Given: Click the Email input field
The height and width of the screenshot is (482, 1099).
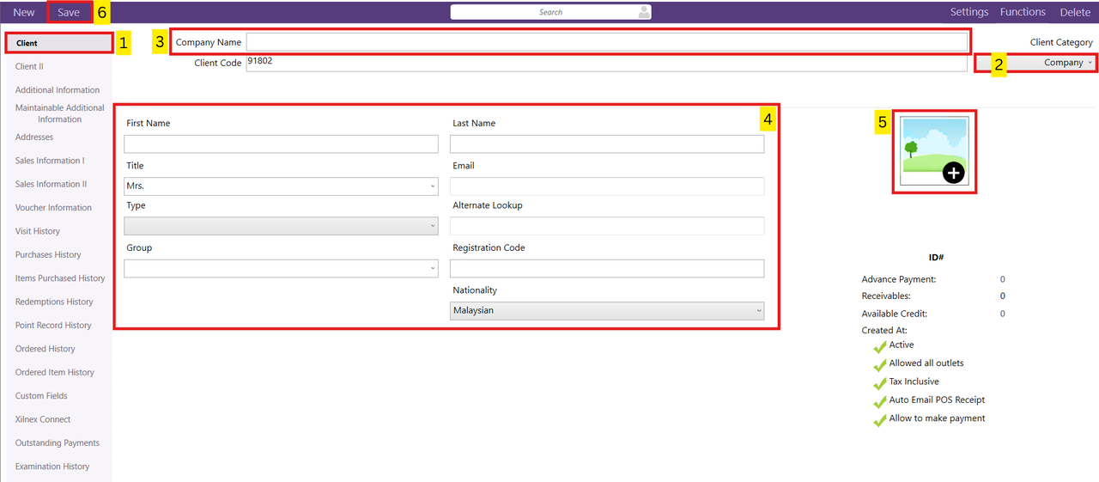Looking at the screenshot, I should 606,186.
